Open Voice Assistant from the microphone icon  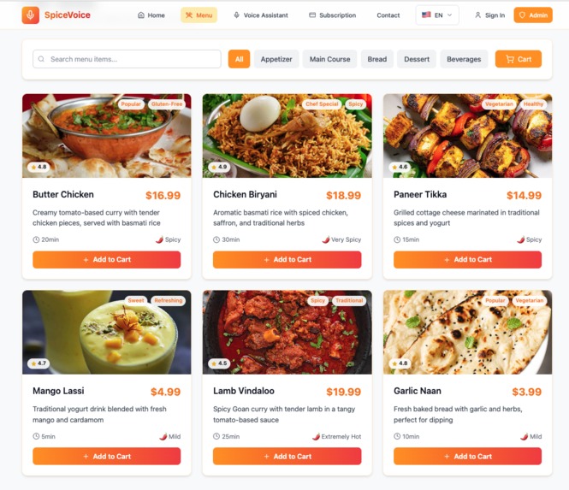237,15
